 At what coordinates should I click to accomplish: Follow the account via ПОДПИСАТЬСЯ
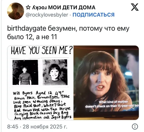(93, 15)
